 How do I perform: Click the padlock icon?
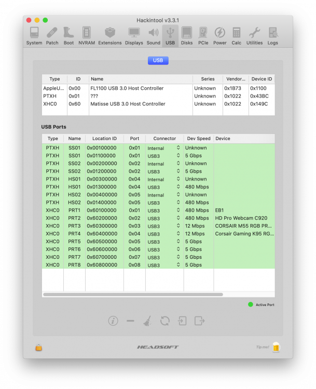(x=38, y=347)
